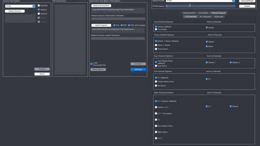Click the Correct button

point(138,64)
